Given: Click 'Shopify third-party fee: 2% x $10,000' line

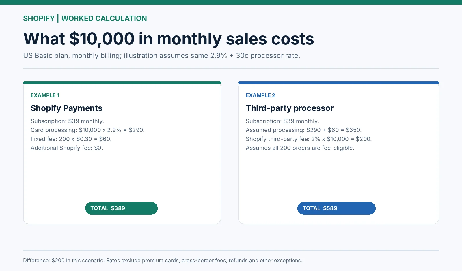Looking at the screenshot, I should (309, 139).
